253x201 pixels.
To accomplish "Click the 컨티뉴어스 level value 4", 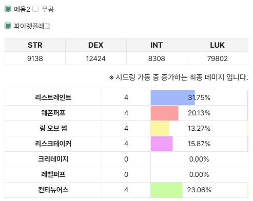I will point(126,190).
